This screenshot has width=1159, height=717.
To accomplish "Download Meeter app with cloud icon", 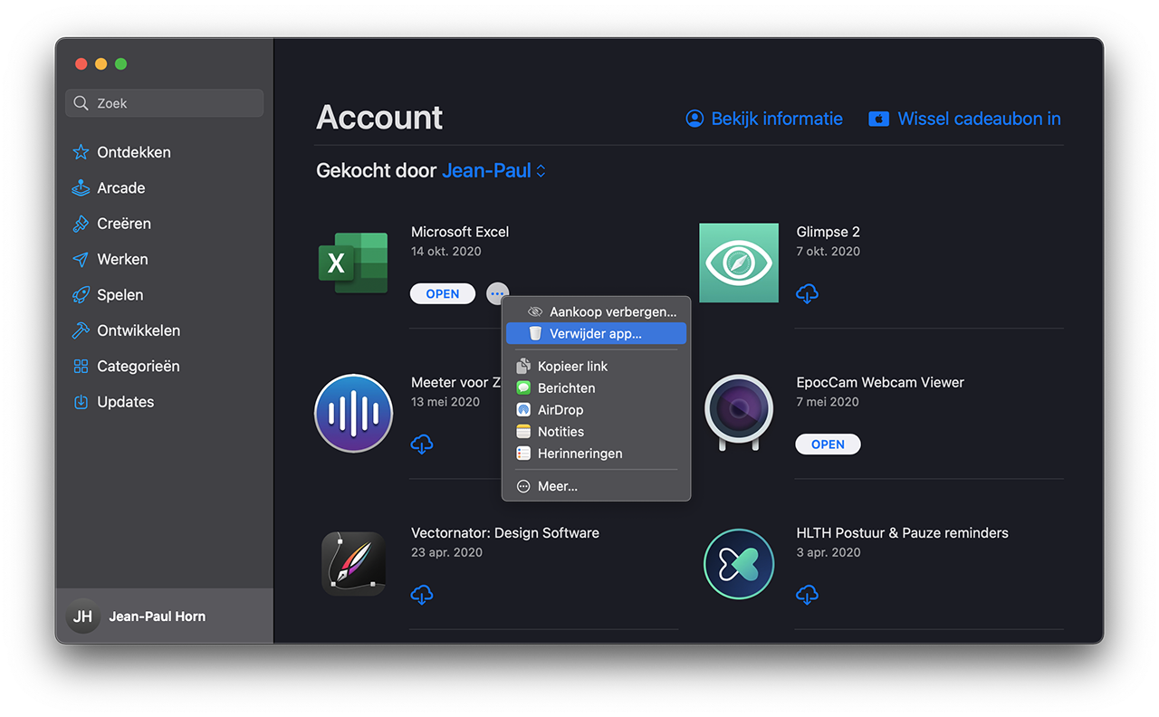I will pos(421,444).
